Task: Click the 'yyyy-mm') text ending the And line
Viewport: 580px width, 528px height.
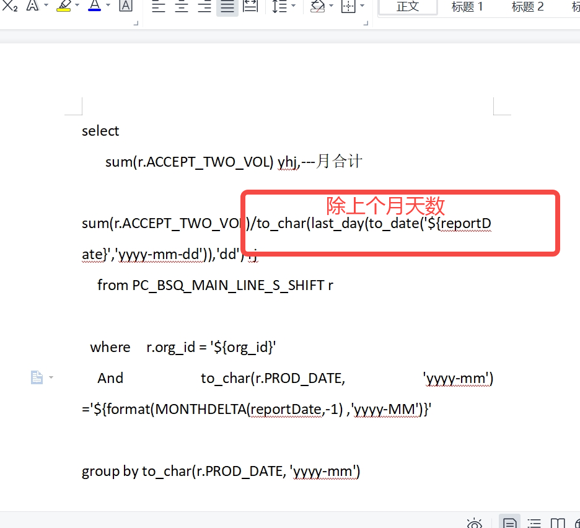Action: (x=459, y=379)
